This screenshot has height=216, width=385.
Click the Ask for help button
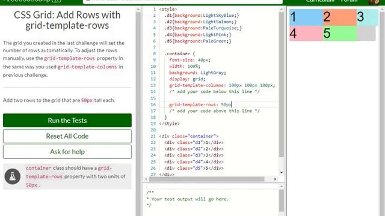coord(67,152)
